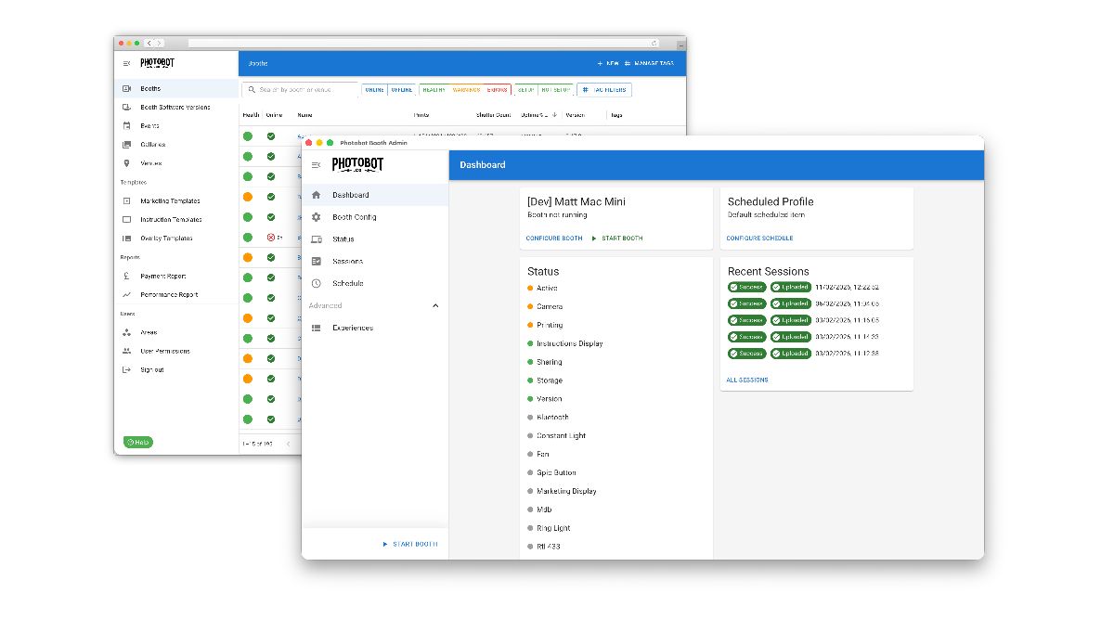Toggle the Healthy filter chip
This screenshot has height=619, width=1114.
(x=434, y=90)
